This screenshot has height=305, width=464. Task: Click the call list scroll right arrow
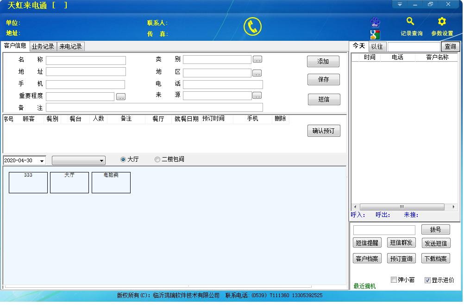[453, 207]
